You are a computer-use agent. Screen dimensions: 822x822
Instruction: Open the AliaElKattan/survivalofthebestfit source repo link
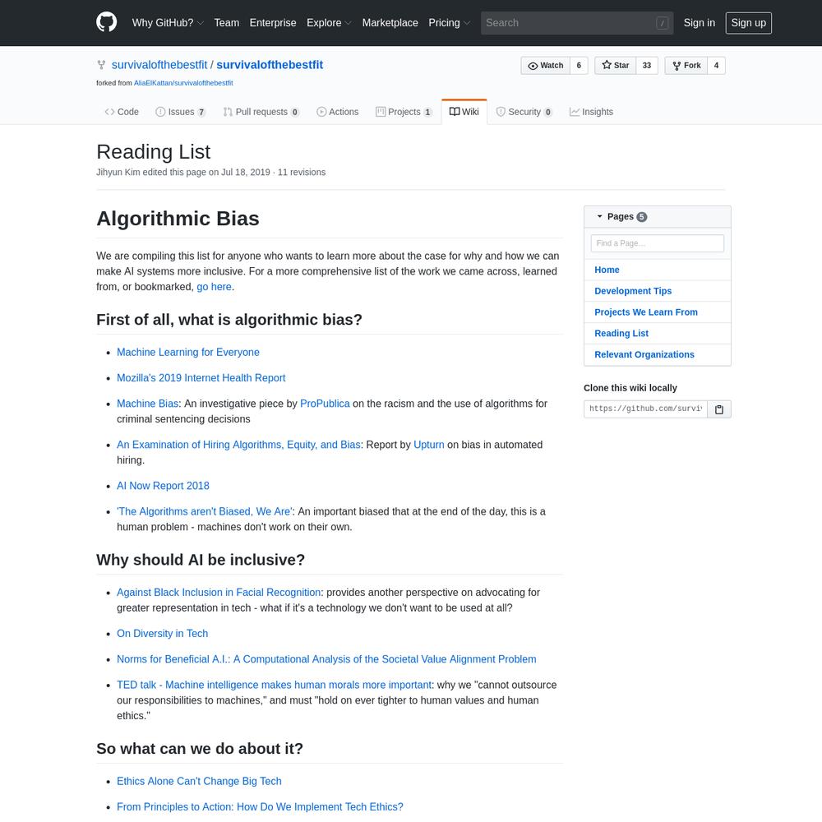[183, 83]
